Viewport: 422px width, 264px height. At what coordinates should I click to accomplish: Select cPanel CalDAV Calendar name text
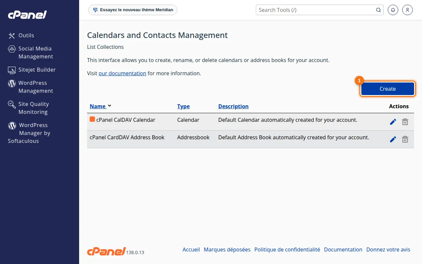(126, 120)
